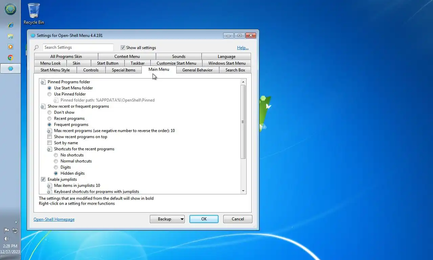
Task: Enable Sort by name checkbox
Action: (x=49, y=143)
